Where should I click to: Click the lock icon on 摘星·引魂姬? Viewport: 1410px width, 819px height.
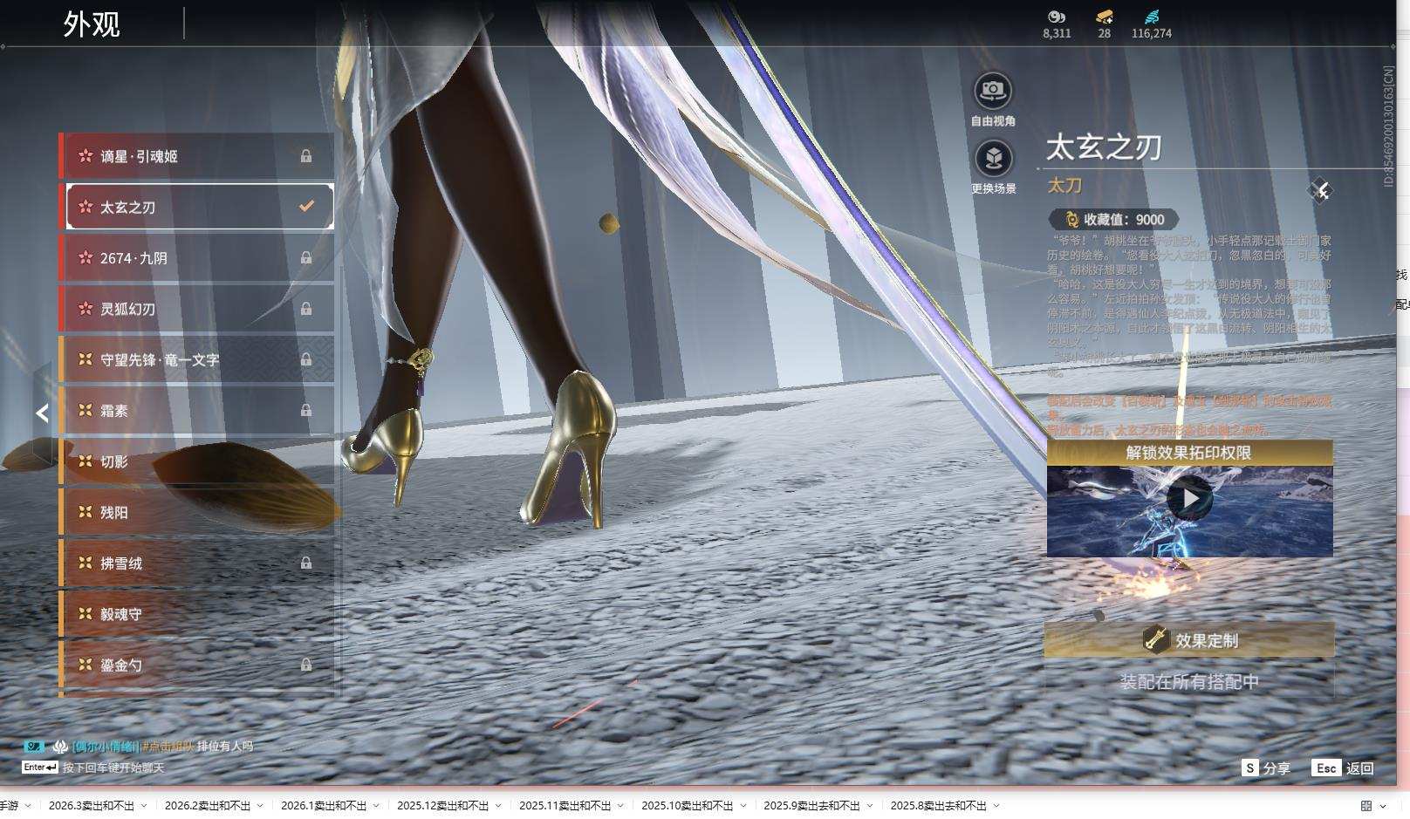306,156
